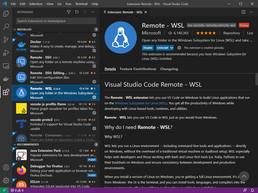Screen dimensions: 258x193
Task: Open the Search view in activity bar
Action: [x=6, y=26]
